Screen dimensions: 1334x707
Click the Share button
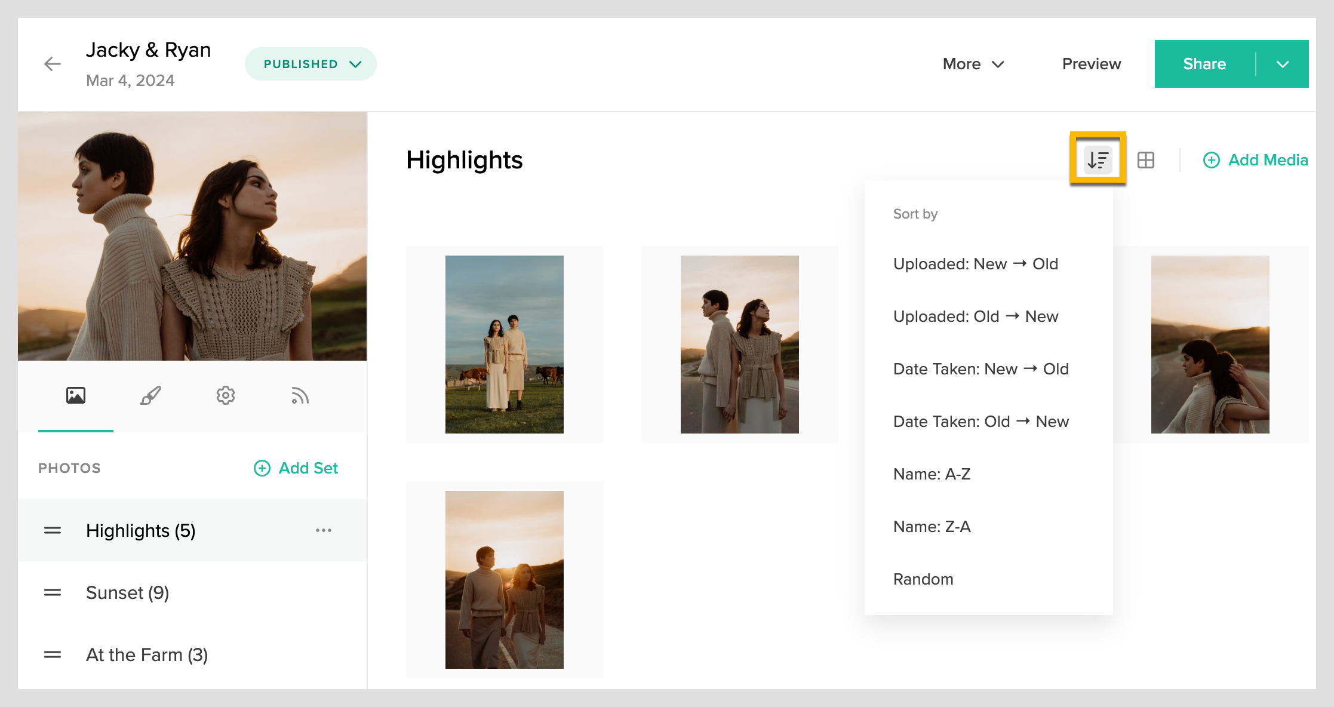pos(1204,64)
